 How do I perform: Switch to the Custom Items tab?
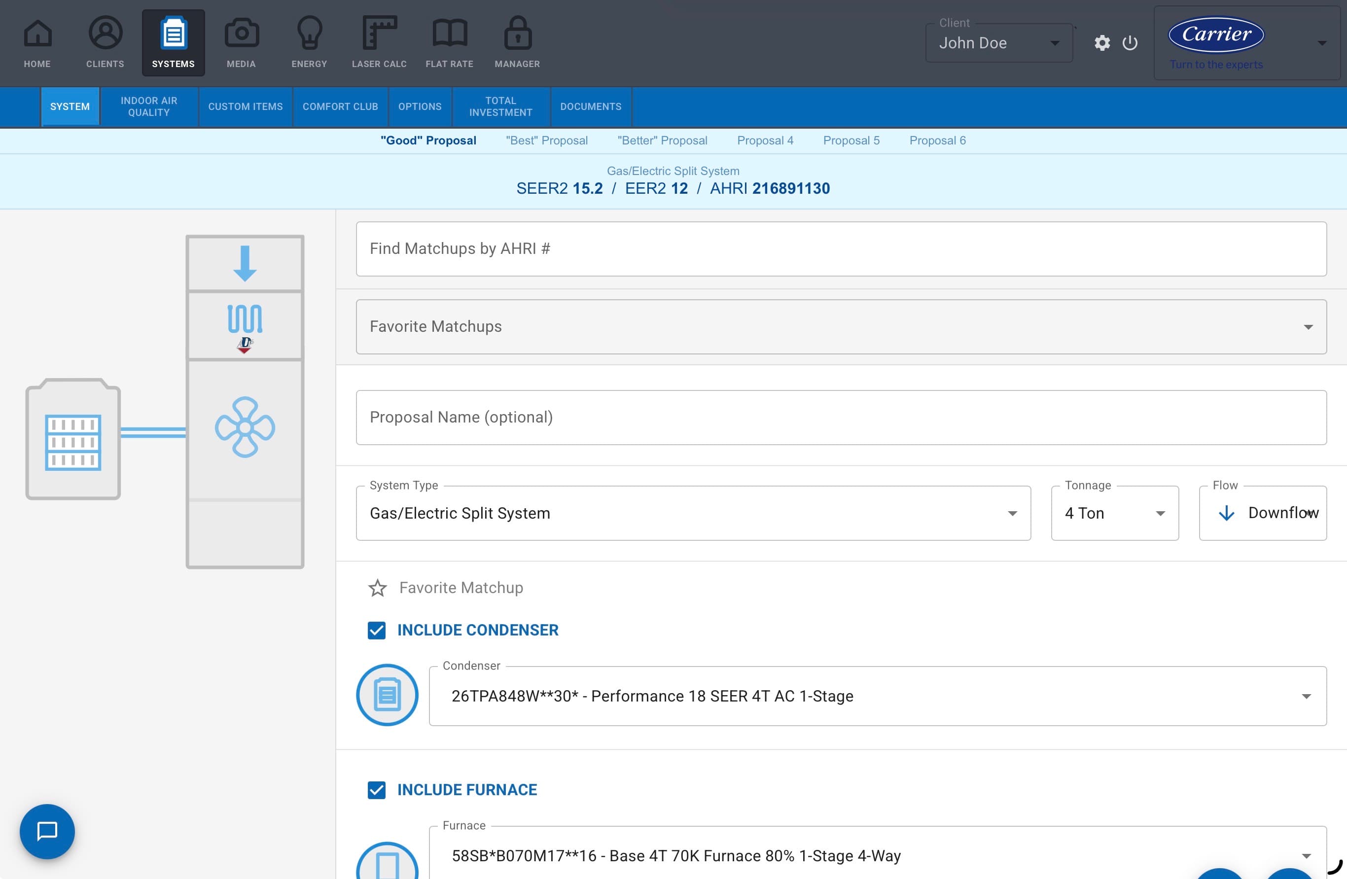pos(246,106)
